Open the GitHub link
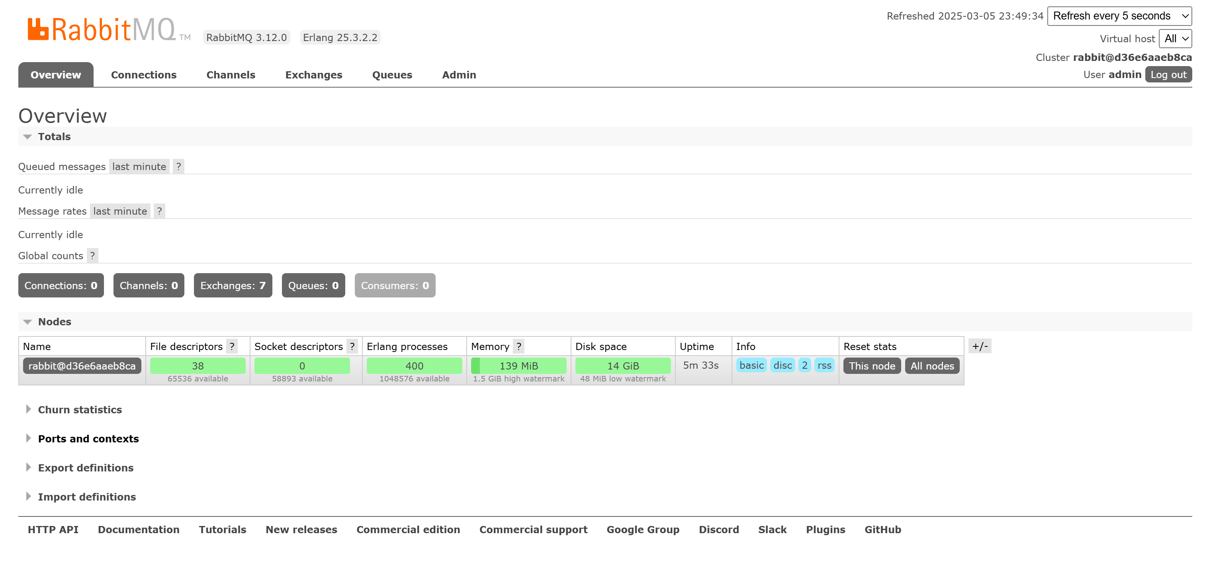 (883, 530)
